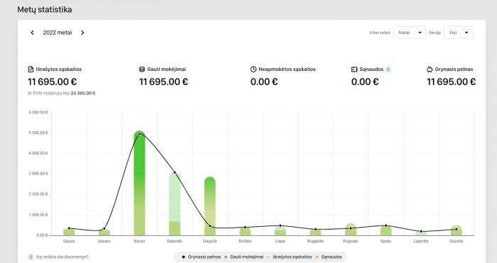This screenshot has width=497, height=263.
Task: Click the '2022 metai' year label
Action: pos(58,33)
